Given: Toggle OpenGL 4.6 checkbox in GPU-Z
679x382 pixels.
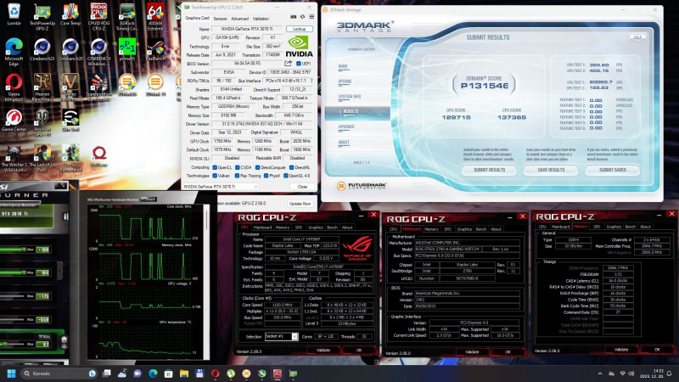Looking at the screenshot, I should pos(286,176).
